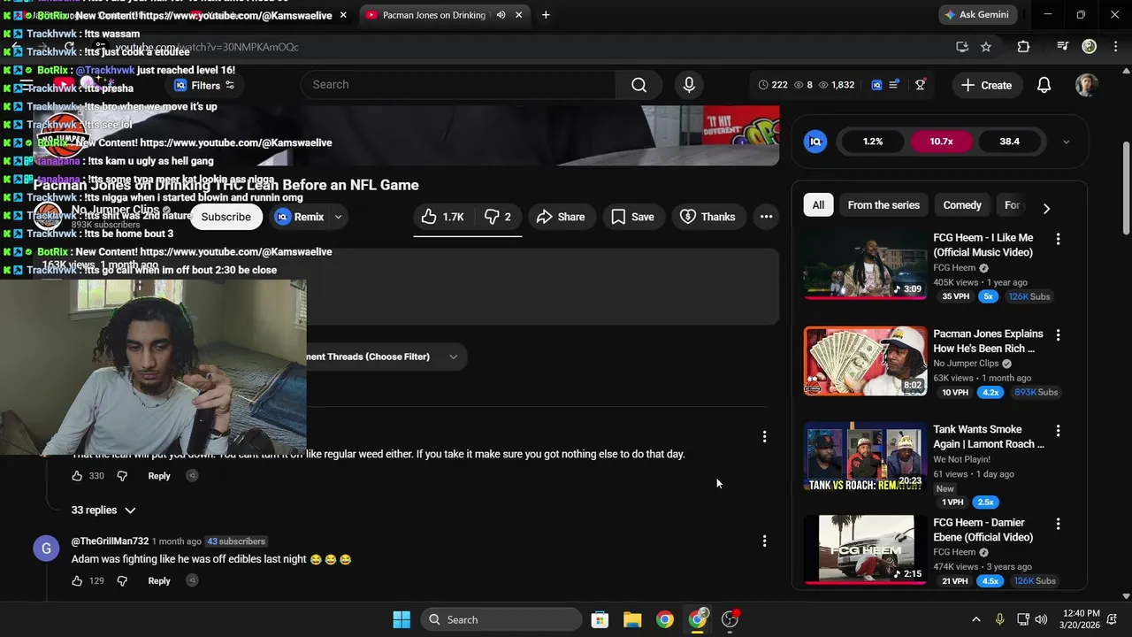Select the All chip in suggestions
Image resolution: width=1132 pixels, height=637 pixels.
tap(818, 205)
